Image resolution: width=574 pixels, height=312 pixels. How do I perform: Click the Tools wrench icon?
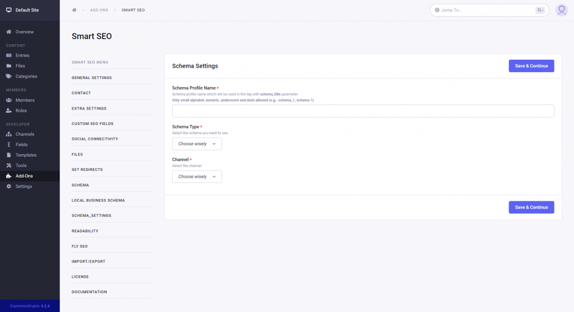pyautogui.click(x=9, y=165)
